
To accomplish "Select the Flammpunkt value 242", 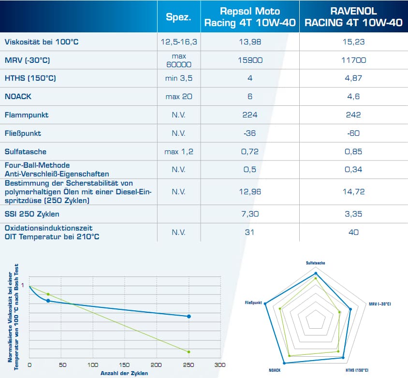I will (353, 115).
